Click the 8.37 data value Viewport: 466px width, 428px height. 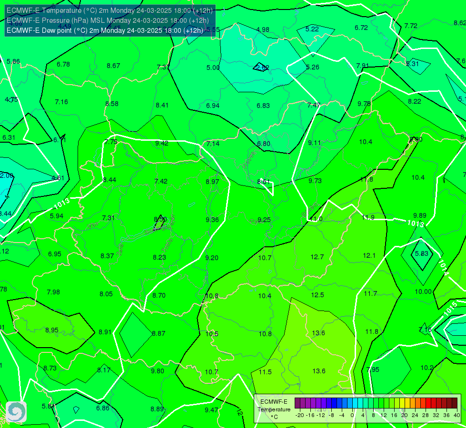(x=107, y=256)
